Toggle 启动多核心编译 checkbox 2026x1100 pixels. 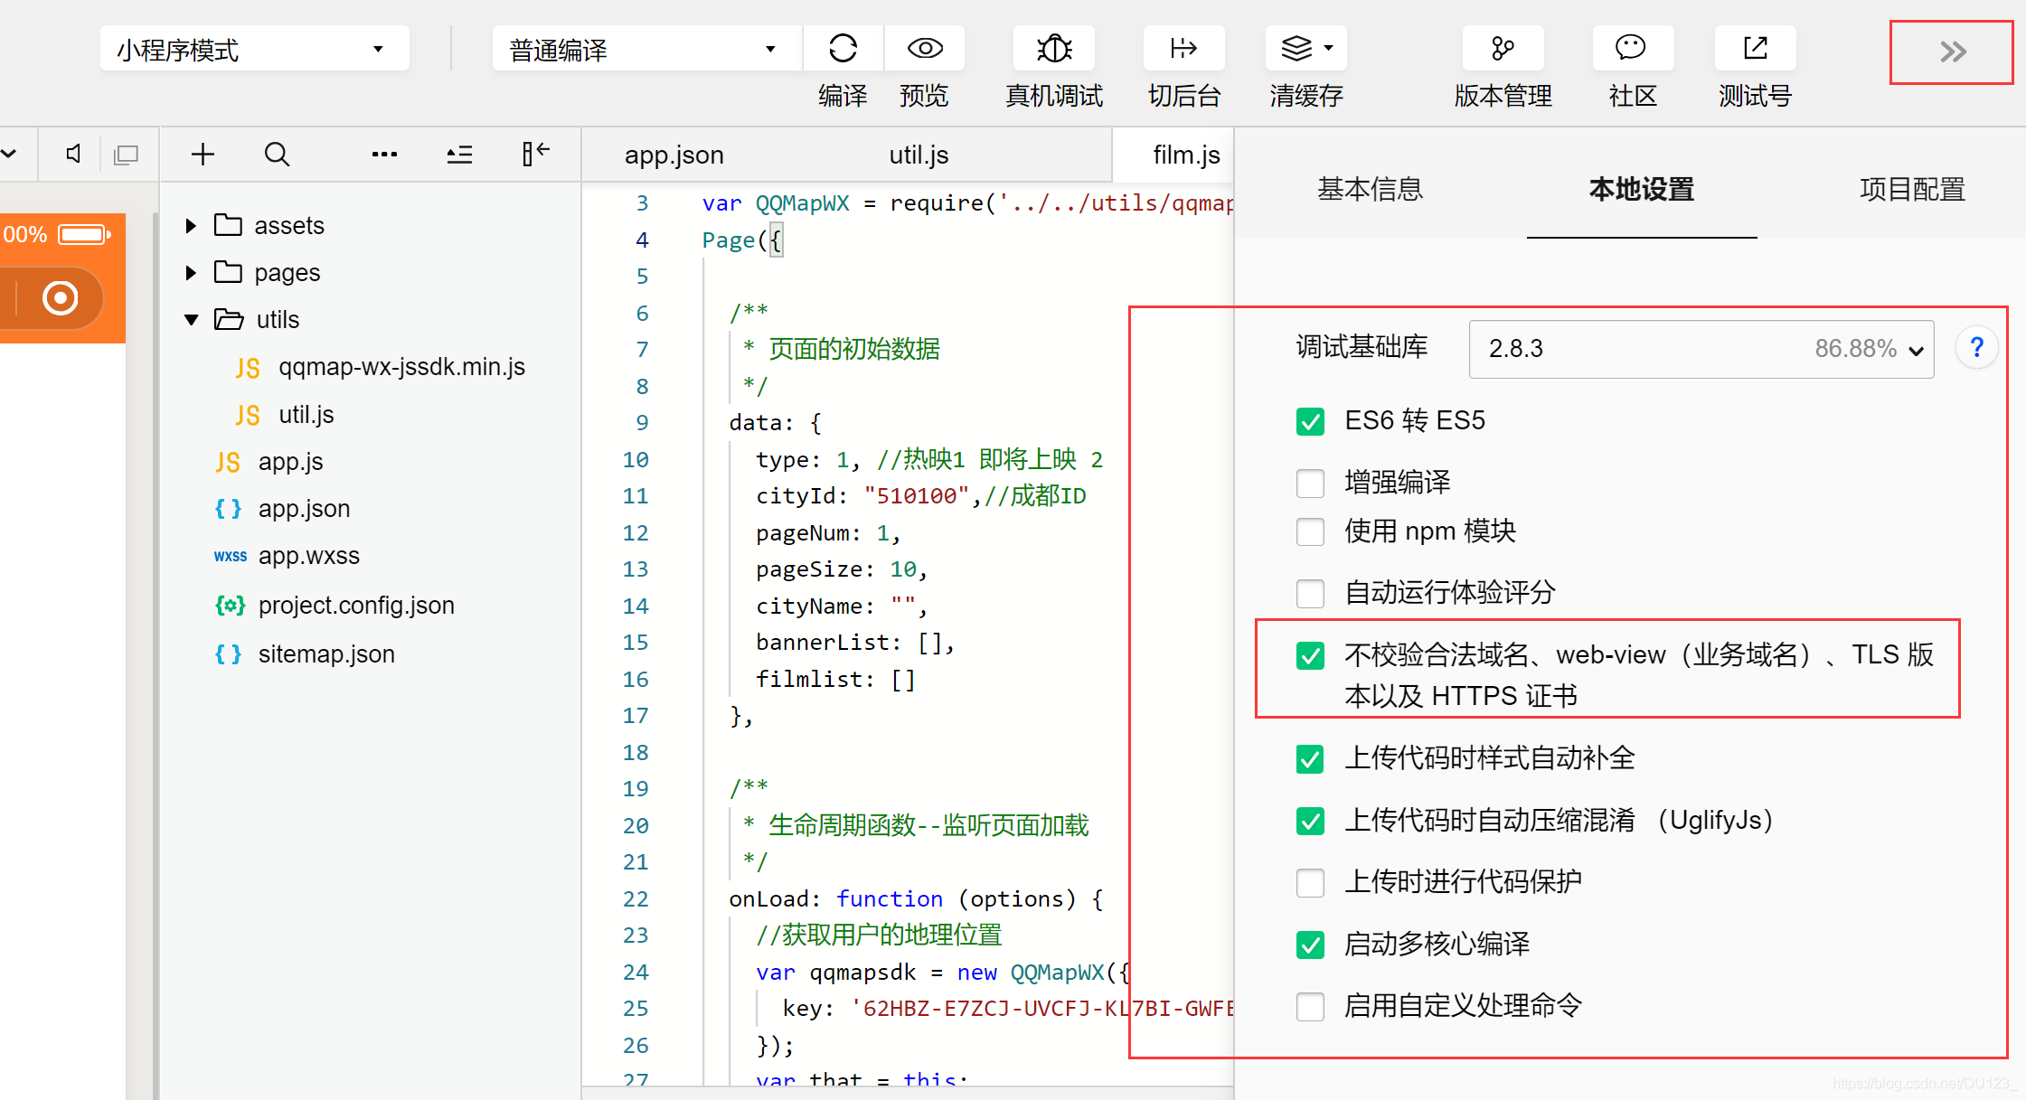click(1310, 945)
